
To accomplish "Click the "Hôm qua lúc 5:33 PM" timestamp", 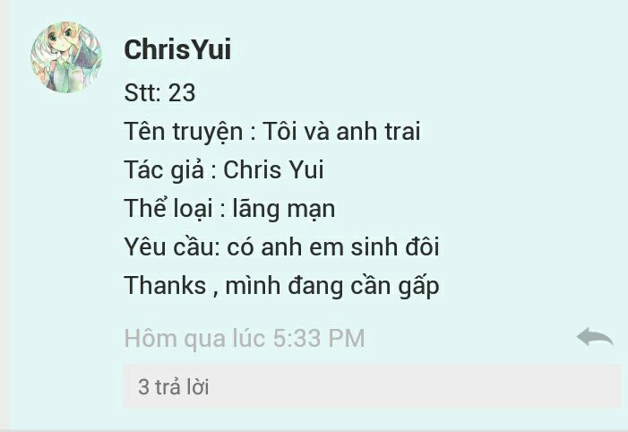I will click(x=245, y=338).
